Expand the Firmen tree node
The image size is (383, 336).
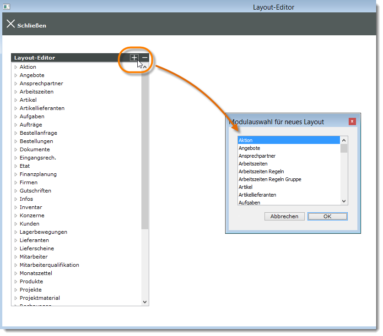[16, 183]
